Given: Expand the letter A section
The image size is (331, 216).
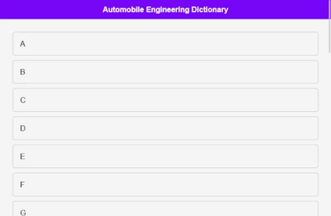Looking at the screenshot, I should click(x=165, y=44).
